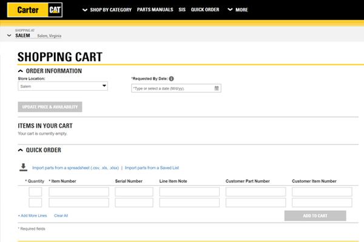Open the Store Location dropdown
This screenshot has height=242, width=364.
(62, 87)
